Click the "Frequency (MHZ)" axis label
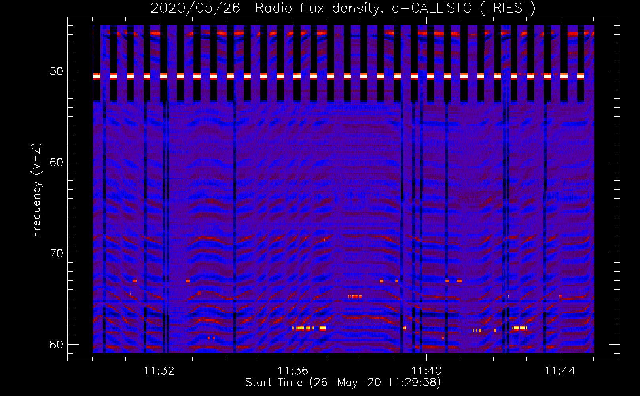The width and height of the screenshot is (640, 396). point(36,190)
